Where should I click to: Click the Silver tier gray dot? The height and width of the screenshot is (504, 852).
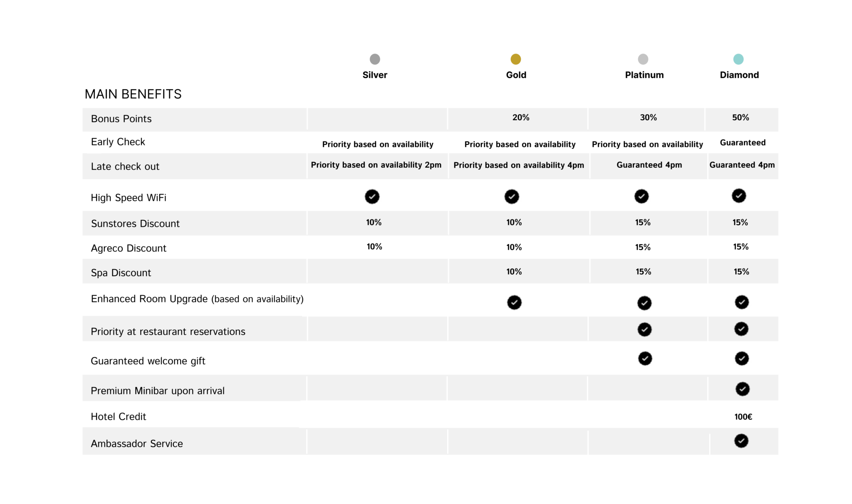[375, 59]
